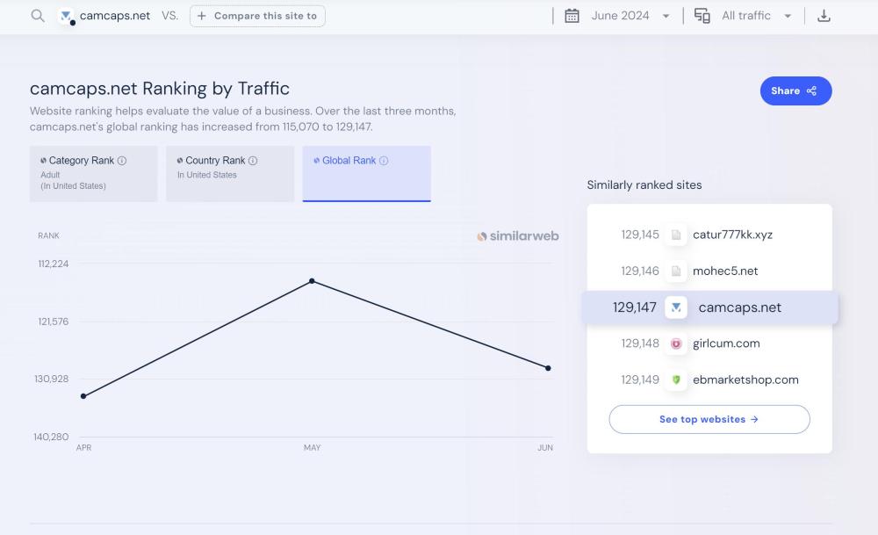Click the info icon next to Country Rank
Viewport: 878px width, 535px height.
[x=253, y=161]
